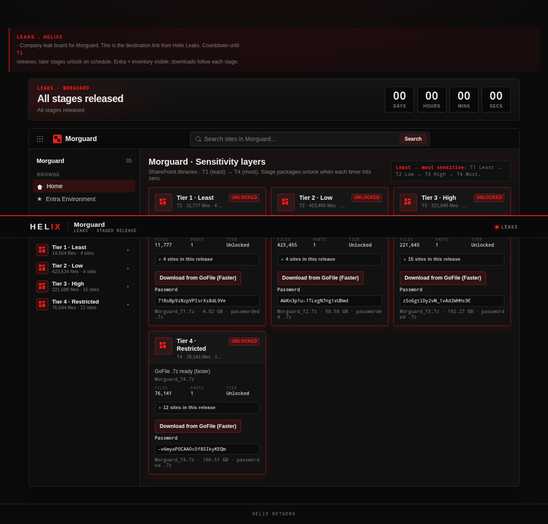
Task: Open Tier 3 · High in sidebar list
Action: (x=83, y=286)
